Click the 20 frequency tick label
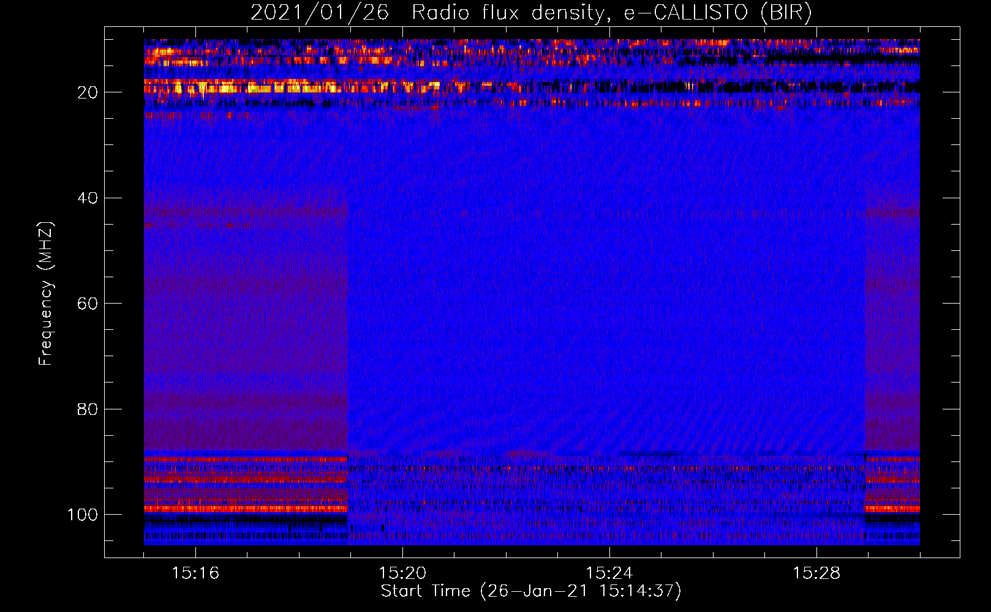 (x=88, y=92)
